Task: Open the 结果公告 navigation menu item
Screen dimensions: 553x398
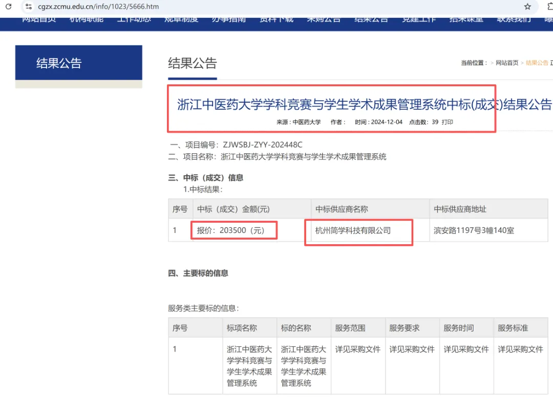Action: [x=371, y=20]
